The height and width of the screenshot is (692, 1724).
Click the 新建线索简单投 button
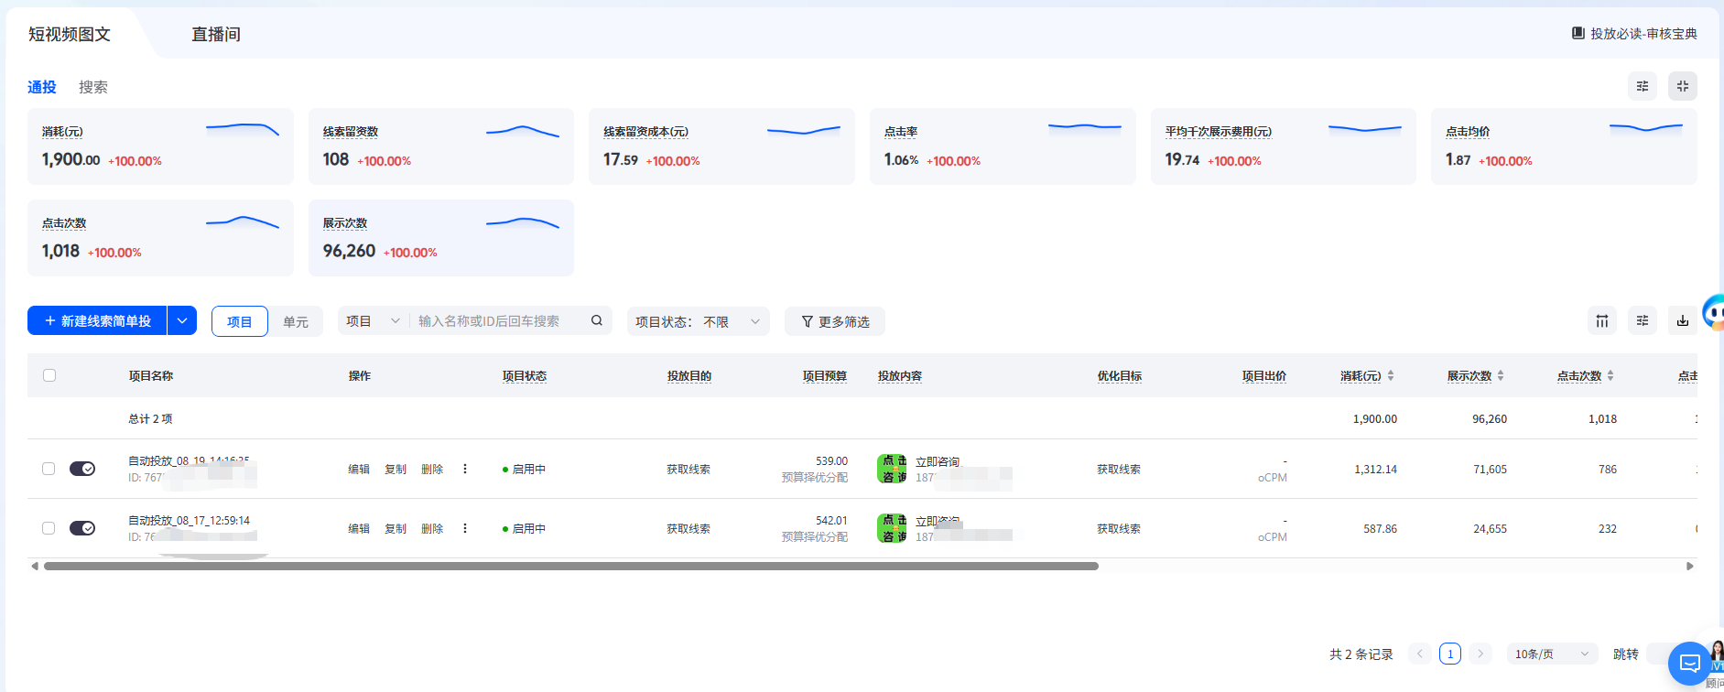coord(97,320)
